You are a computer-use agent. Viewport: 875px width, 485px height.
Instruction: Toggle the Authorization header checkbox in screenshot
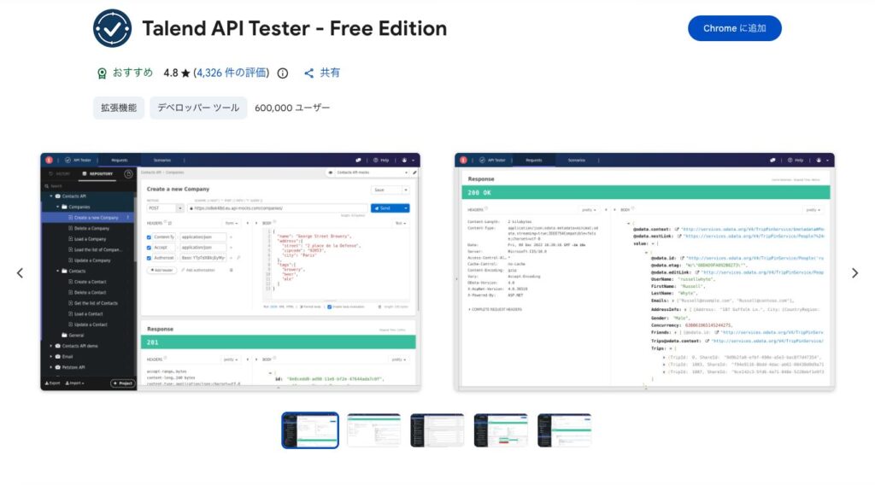point(149,257)
